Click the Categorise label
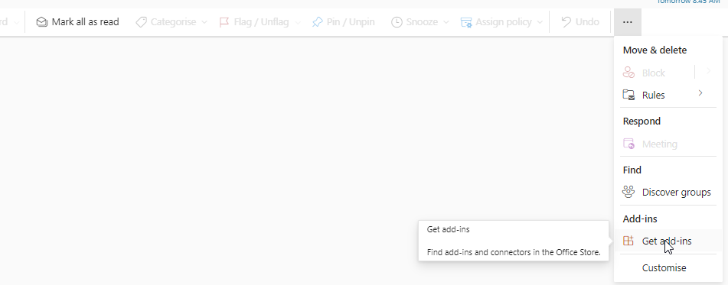This screenshot has width=728, height=285. 173,22
